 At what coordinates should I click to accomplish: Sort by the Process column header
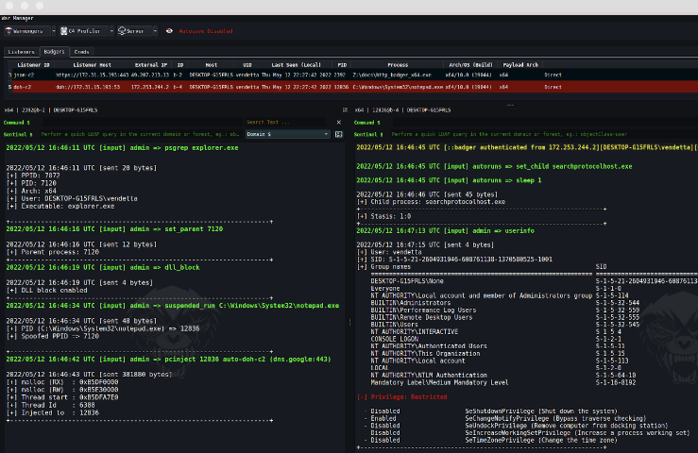pos(398,65)
